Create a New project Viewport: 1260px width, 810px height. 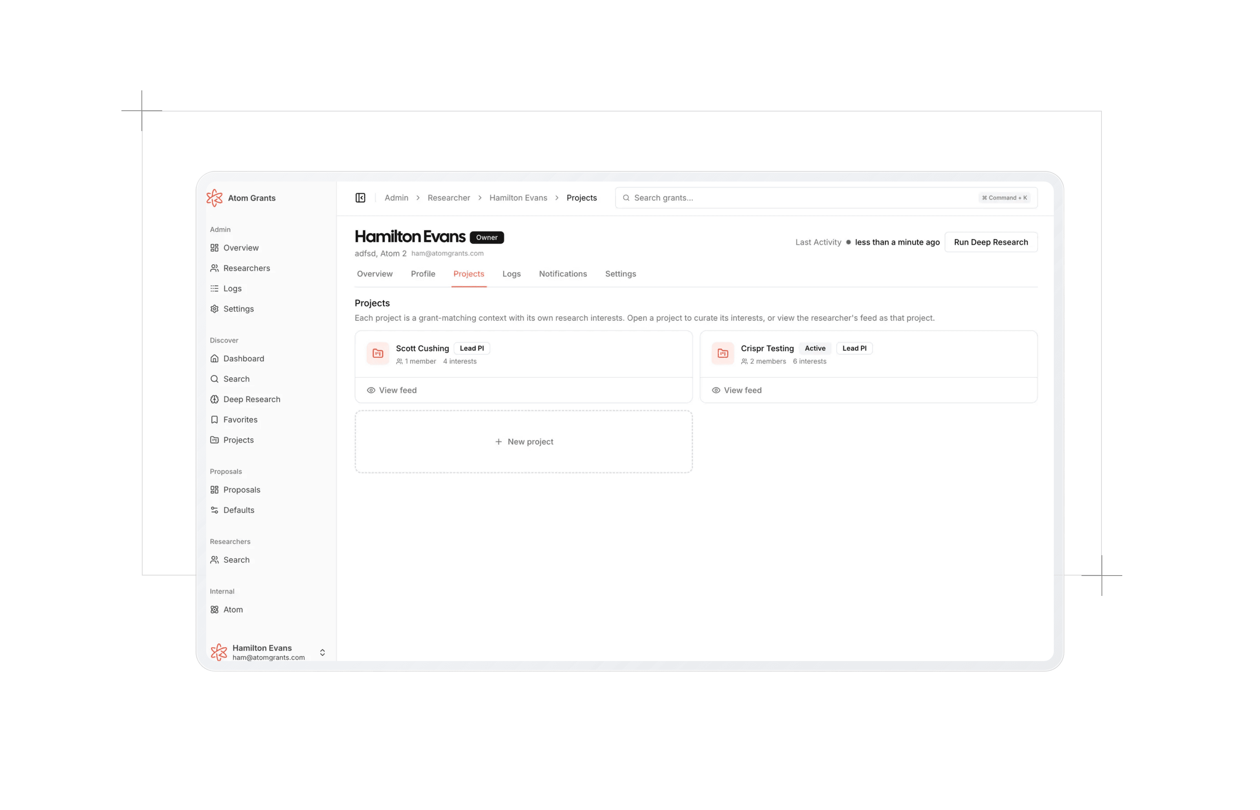(x=524, y=442)
